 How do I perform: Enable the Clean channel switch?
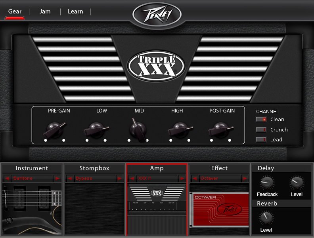pyautogui.click(x=261, y=120)
